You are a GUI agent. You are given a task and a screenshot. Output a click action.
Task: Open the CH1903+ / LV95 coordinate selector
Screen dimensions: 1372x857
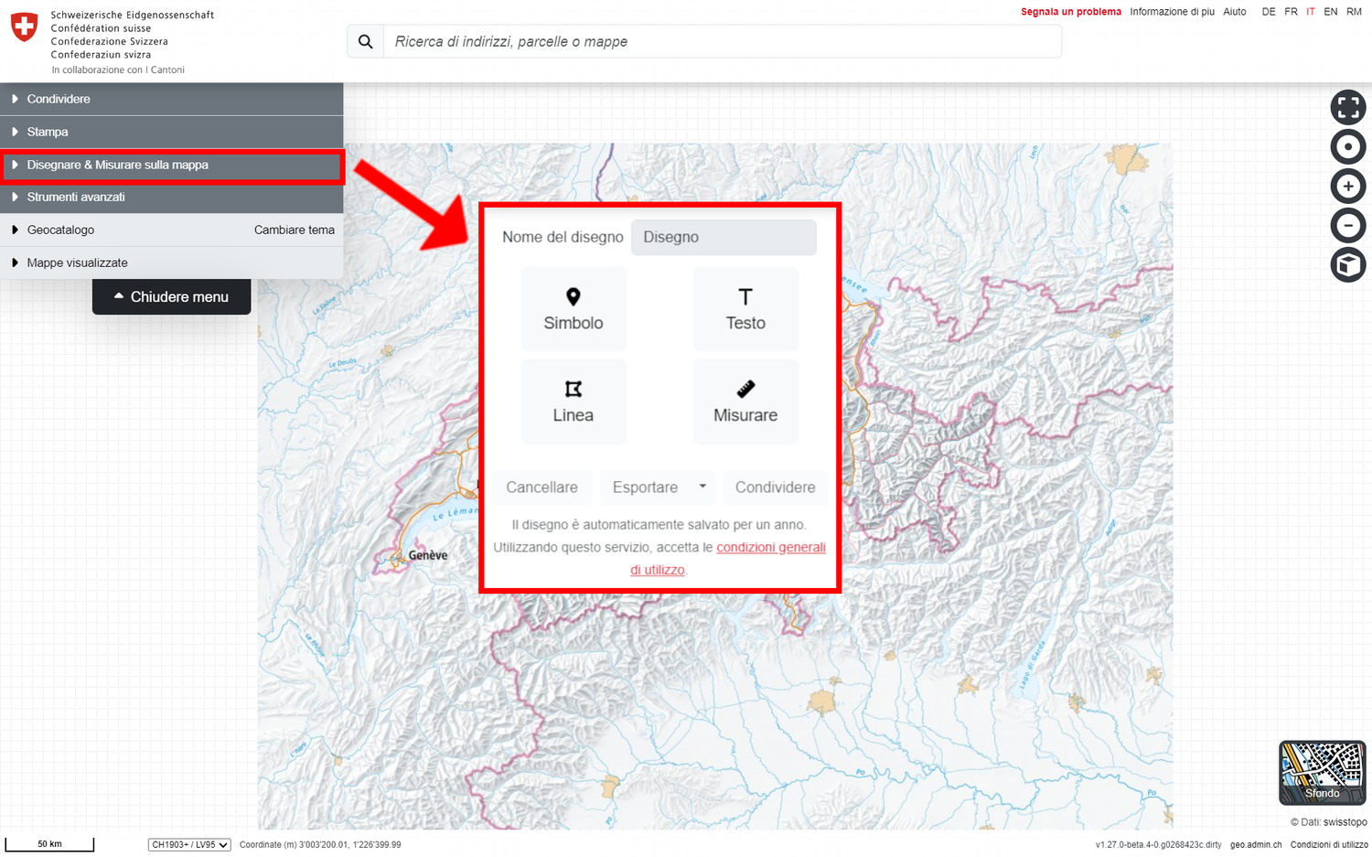coord(189,845)
